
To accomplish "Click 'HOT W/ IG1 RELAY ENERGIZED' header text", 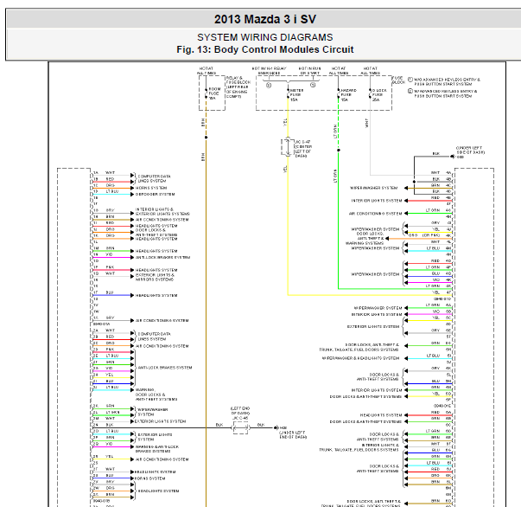I will 269,71.
